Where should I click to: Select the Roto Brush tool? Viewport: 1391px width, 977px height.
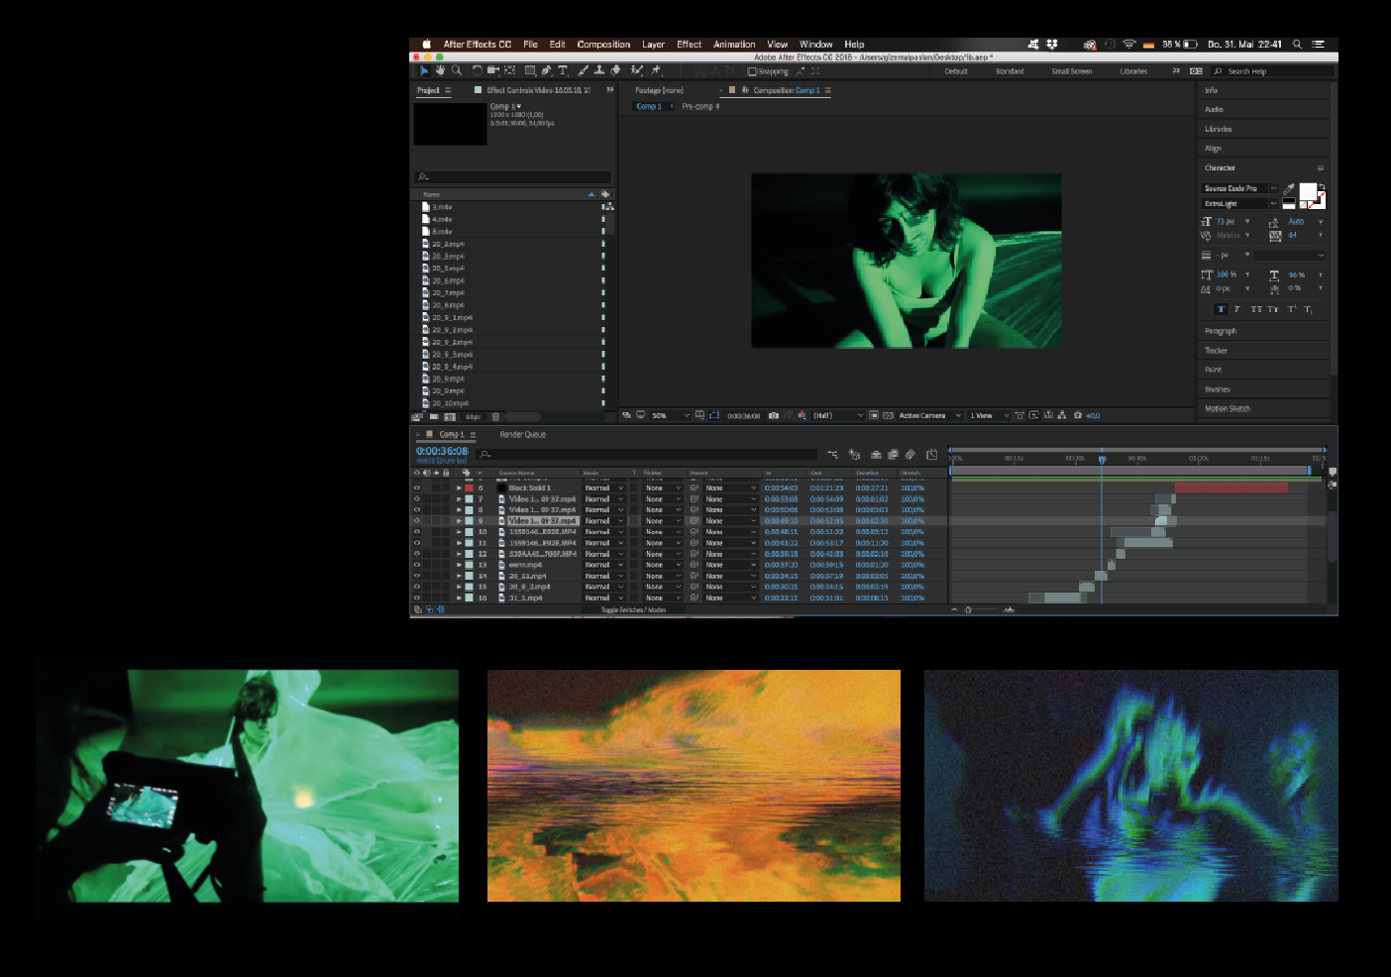636,70
